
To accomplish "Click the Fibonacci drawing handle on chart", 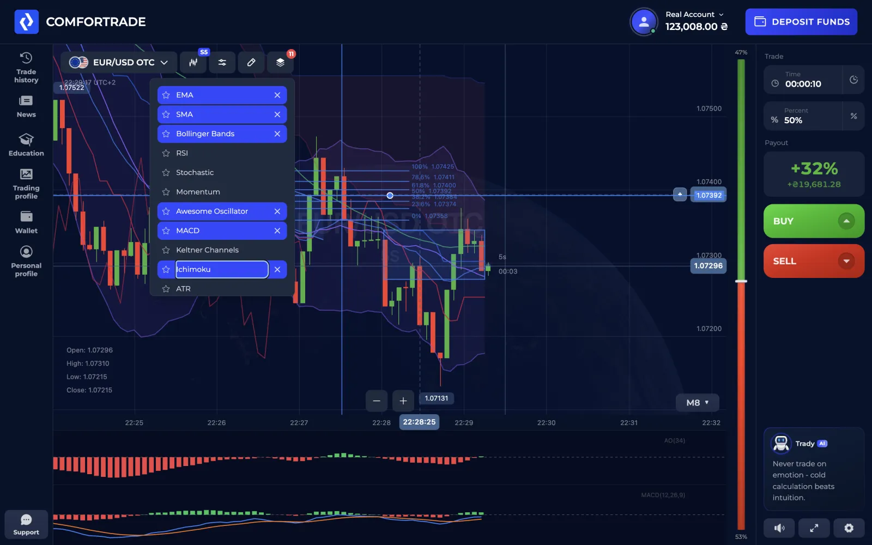I will [390, 195].
